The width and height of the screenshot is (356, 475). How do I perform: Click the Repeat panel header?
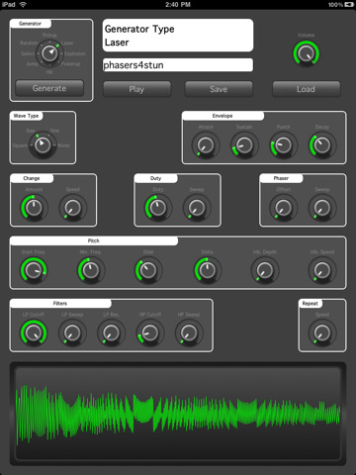(x=311, y=304)
